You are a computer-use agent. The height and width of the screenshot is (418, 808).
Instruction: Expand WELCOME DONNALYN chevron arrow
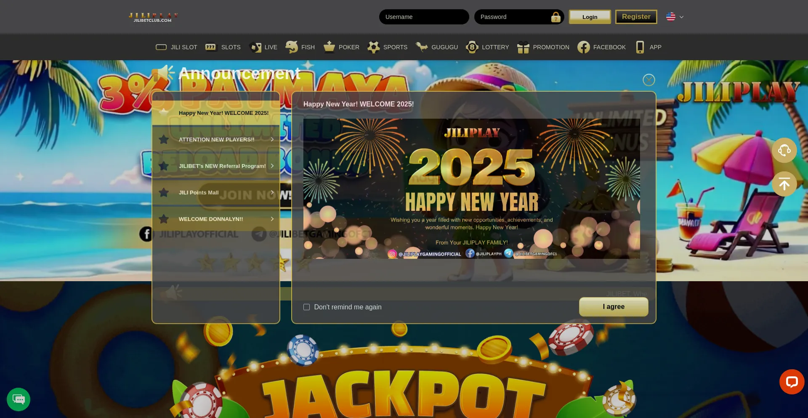point(272,219)
